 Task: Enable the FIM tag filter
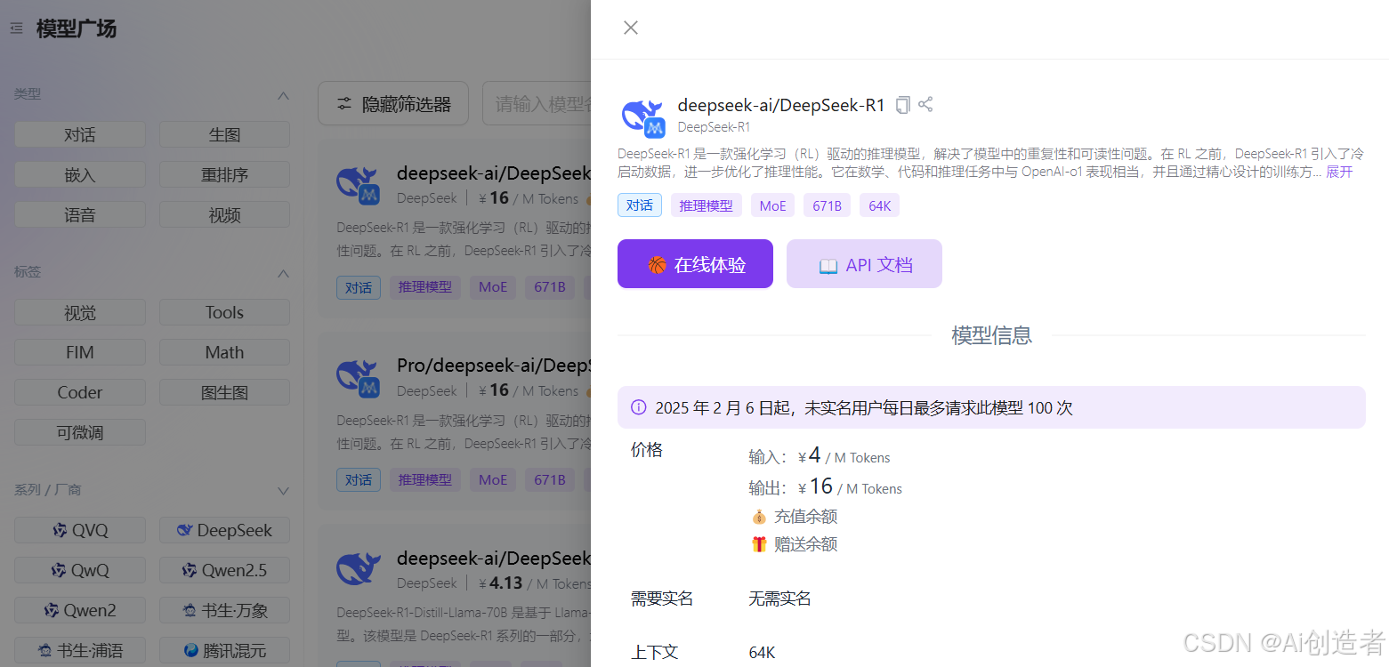point(80,352)
